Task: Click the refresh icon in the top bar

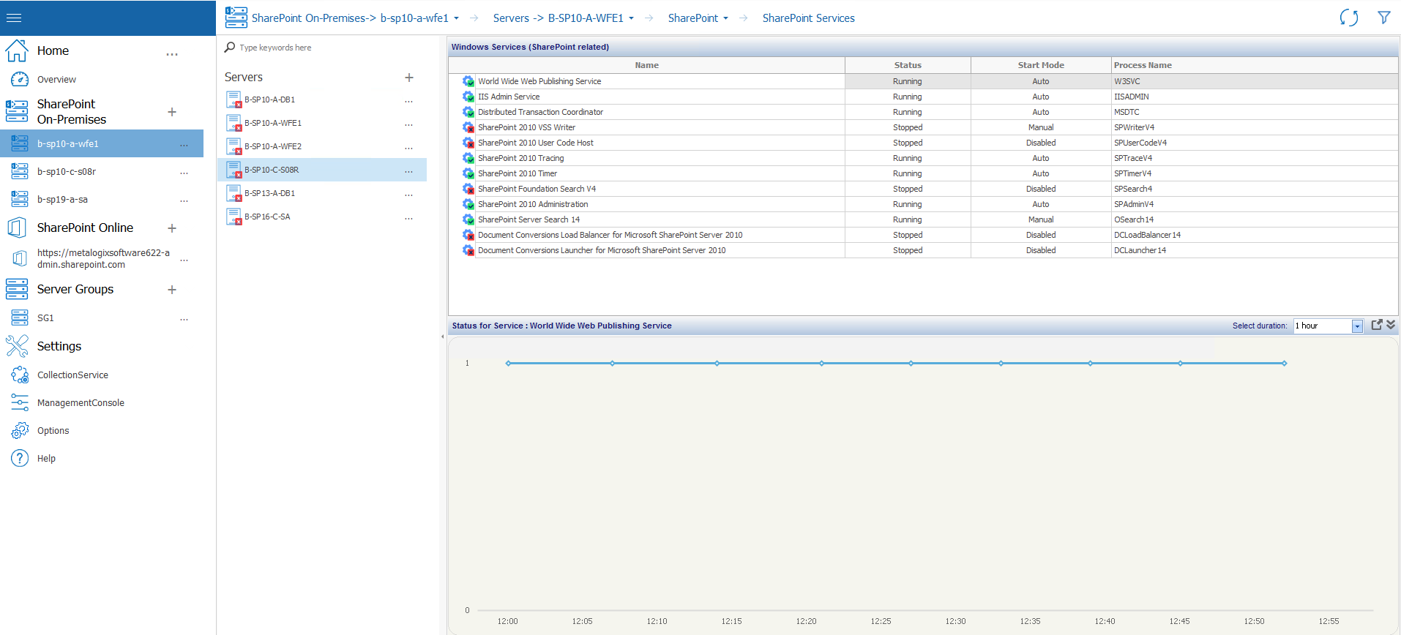Action: click(x=1348, y=18)
